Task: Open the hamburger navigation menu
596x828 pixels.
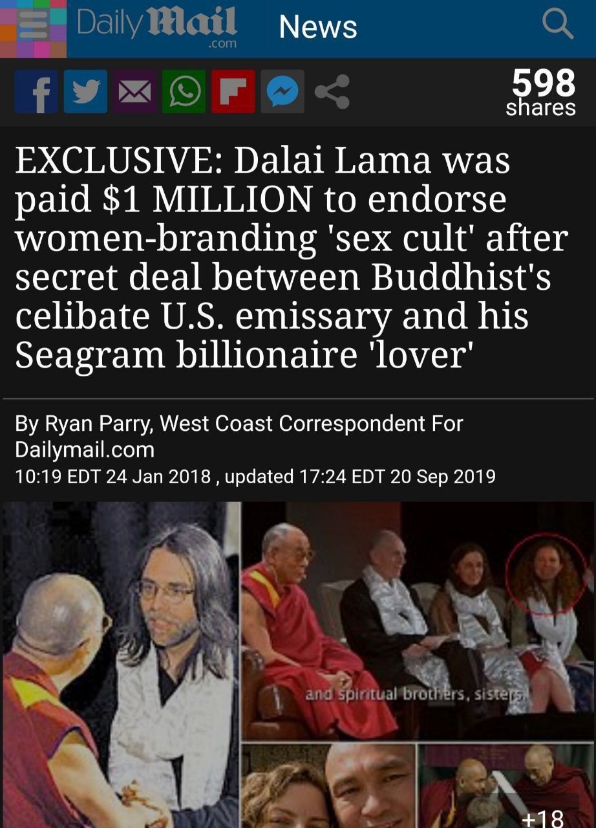Action: pyautogui.click(x=32, y=29)
